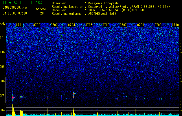Screen dimensions: 182x116
Task: Click the 0710 time marker
Action: (x=175, y=25)
